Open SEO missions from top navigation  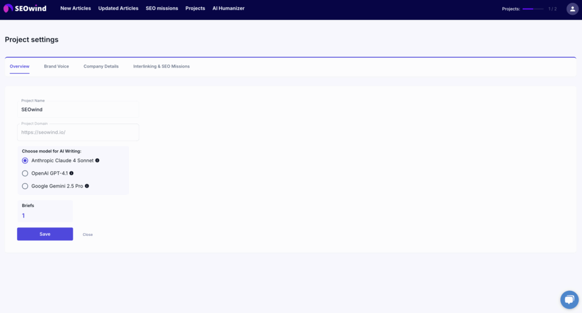point(162,9)
